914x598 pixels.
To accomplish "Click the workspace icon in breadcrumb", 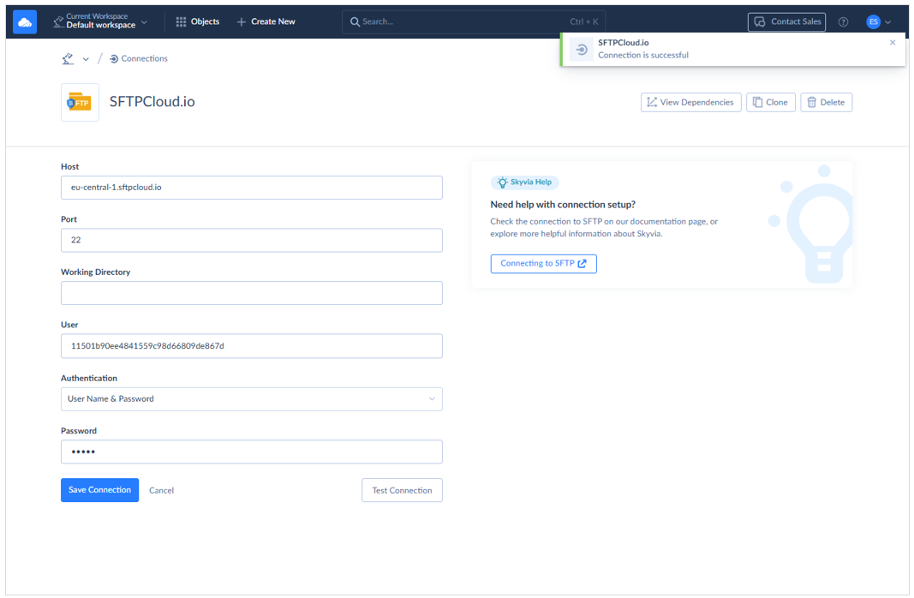I will [x=69, y=59].
